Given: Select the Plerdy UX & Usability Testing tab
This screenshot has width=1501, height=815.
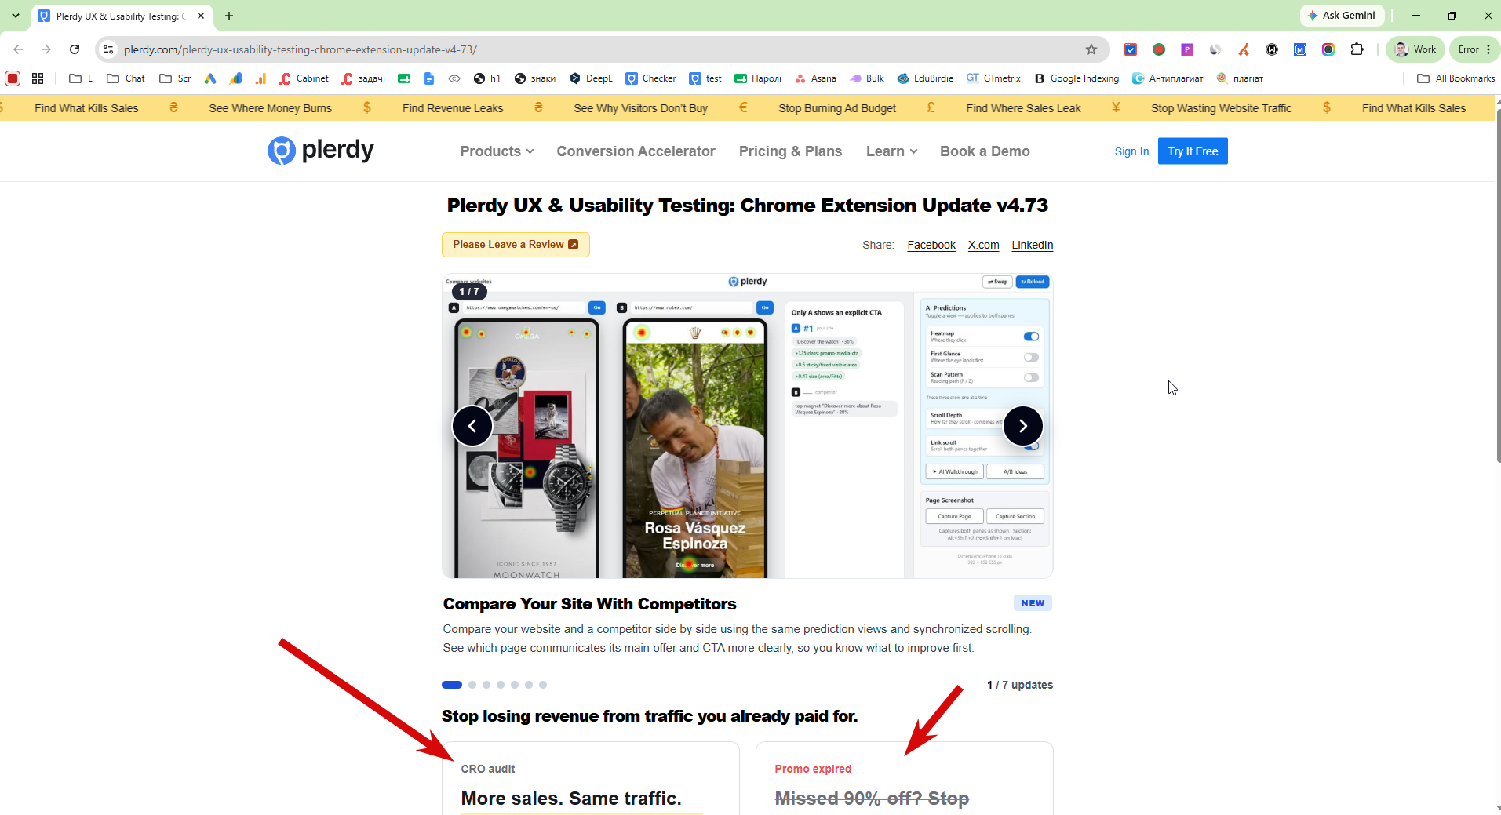Looking at the screenshot, I should 122,16.
